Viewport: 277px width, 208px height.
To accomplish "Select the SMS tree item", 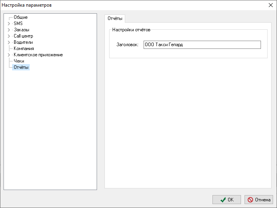I will [x=18, y=23].
